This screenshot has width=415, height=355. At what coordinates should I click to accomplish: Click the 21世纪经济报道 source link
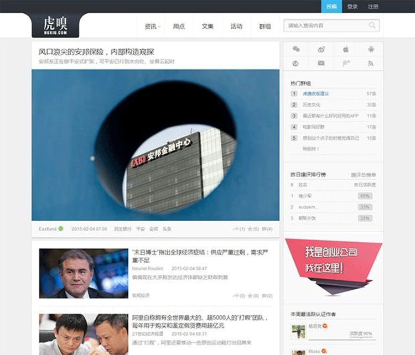tap(148, 334)
